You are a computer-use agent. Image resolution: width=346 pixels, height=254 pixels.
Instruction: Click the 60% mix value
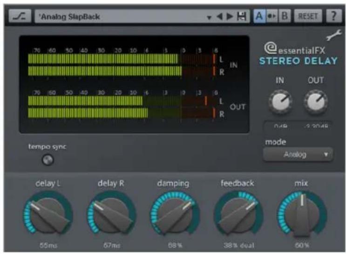302,245
